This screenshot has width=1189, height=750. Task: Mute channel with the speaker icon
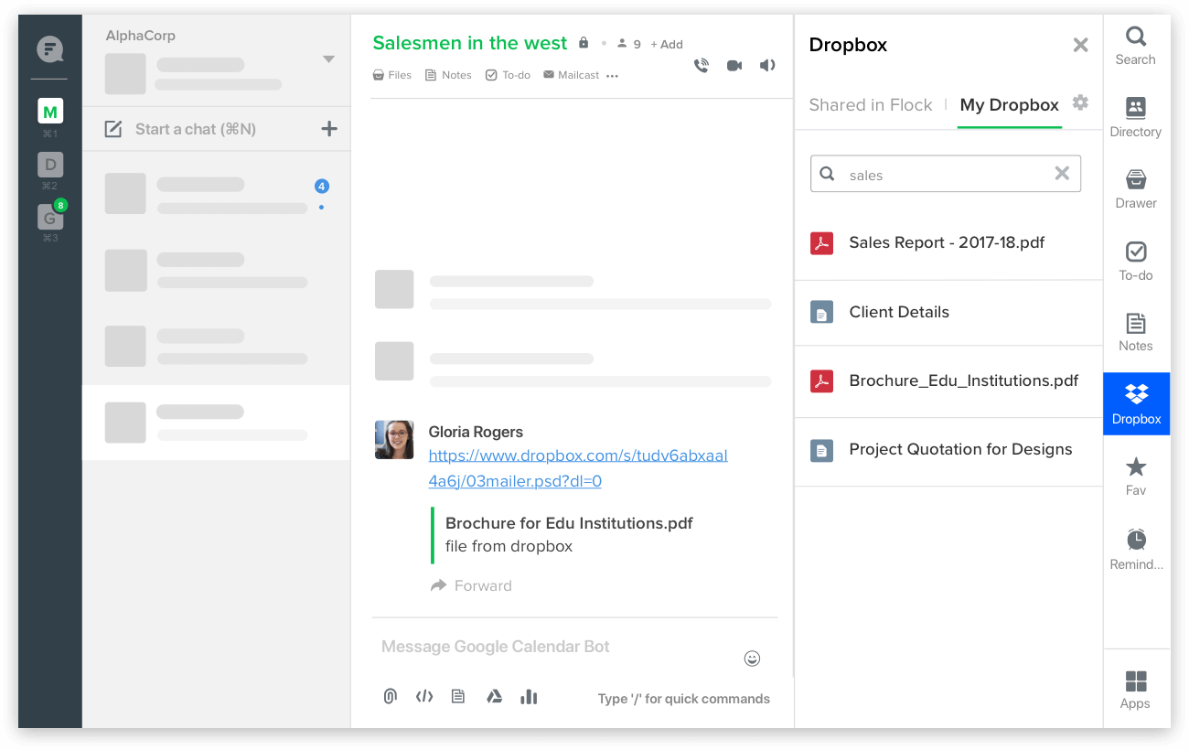(x=767, y=66)
